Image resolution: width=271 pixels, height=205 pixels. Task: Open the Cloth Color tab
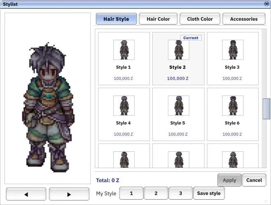(200, 19)
